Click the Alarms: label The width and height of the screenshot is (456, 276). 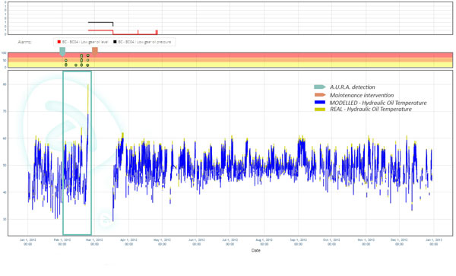click(x=24, y=42)
